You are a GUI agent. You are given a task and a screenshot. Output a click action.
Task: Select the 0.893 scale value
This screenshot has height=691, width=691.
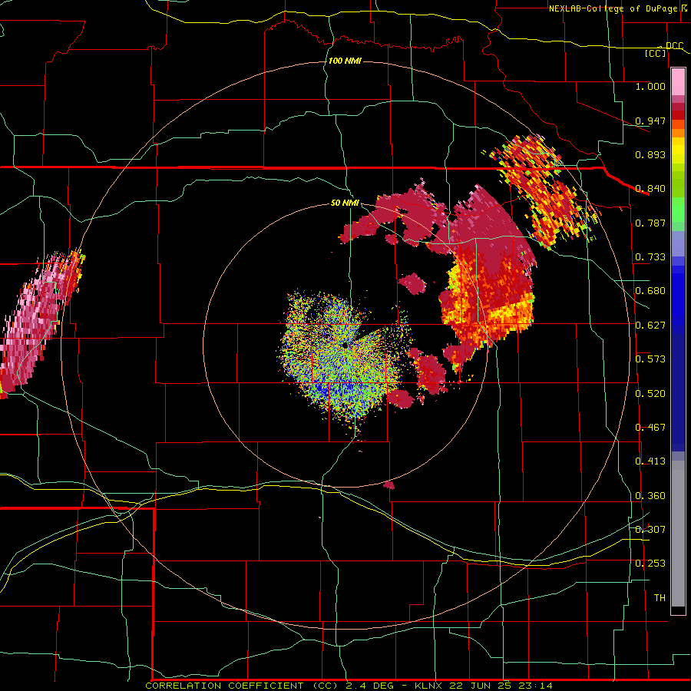(650, 154)
